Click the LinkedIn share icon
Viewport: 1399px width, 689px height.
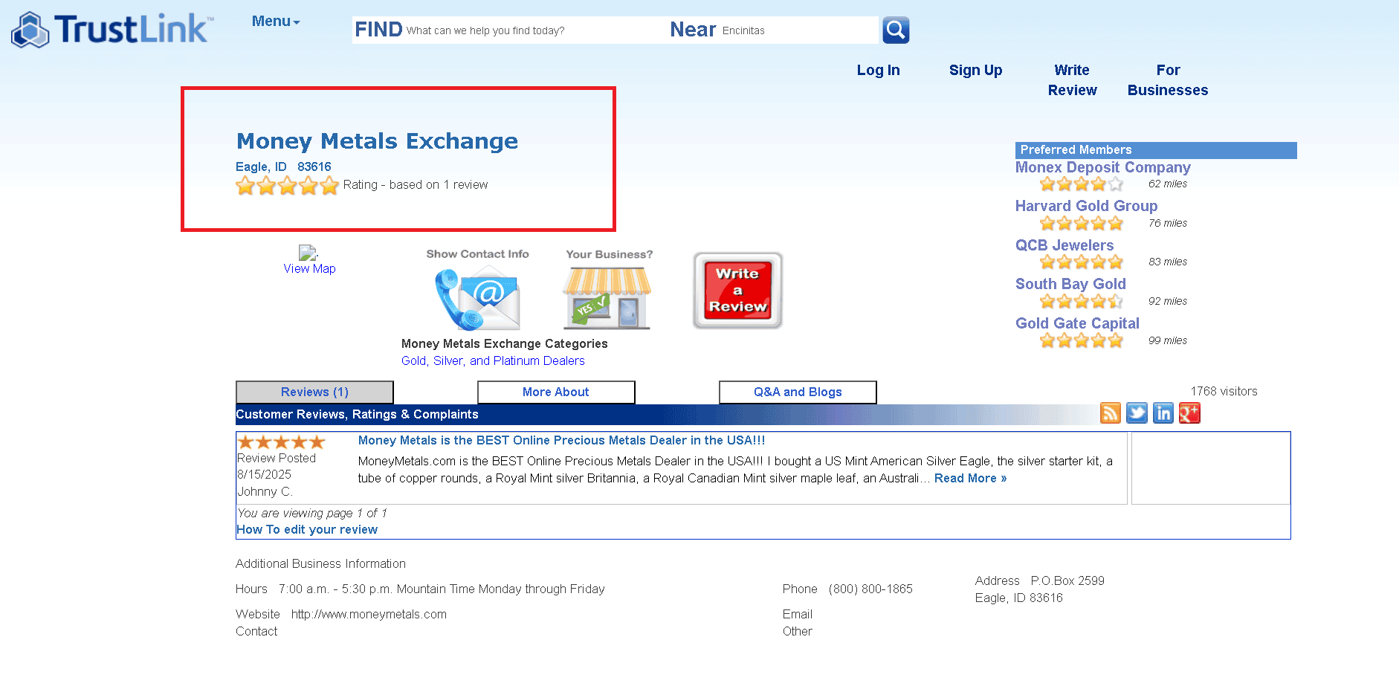pos(1163,413)
